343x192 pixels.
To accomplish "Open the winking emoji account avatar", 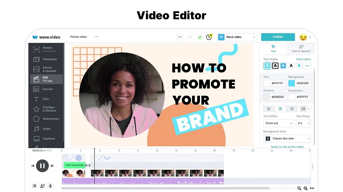I will point(303,37).
